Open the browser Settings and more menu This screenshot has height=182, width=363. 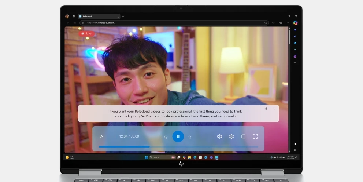(288, 23)
